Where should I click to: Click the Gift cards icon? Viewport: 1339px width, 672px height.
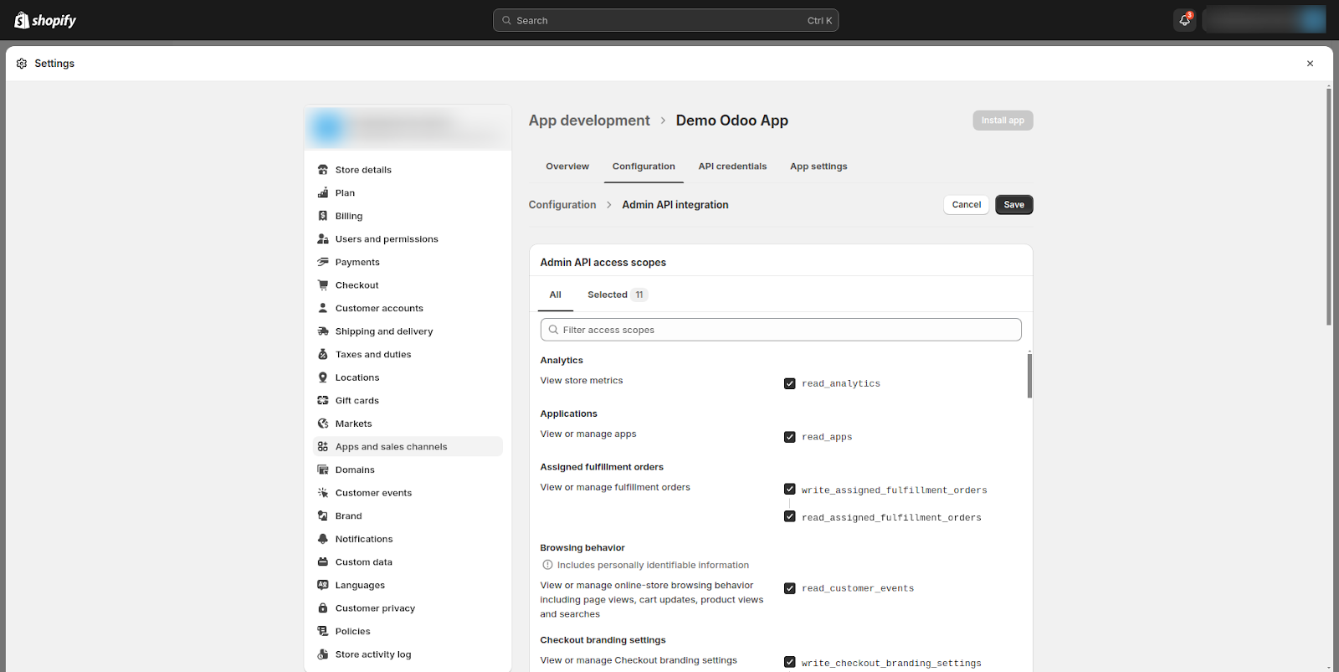click(x=323, y=401)
